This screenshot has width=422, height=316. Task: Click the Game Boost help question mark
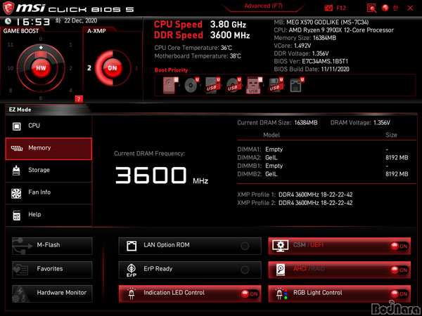coord(79,99)
